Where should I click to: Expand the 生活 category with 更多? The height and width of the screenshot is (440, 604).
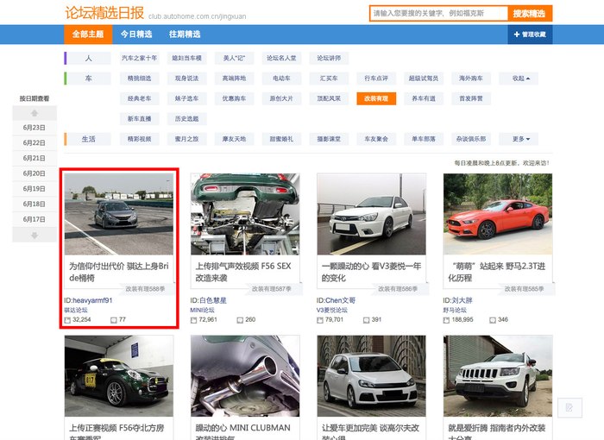click(520, 139)
